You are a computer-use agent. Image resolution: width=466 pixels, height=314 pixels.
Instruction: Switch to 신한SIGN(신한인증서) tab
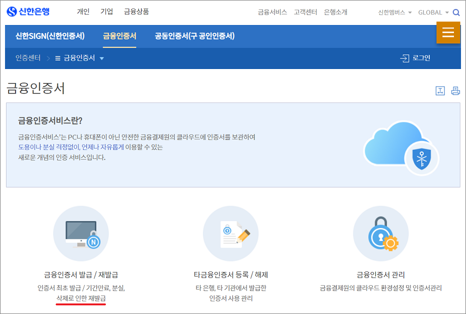pos(50,36)
